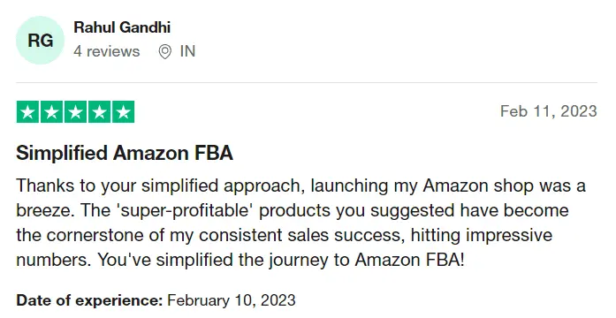
Task: Click the 'Date of experience:' label
Action: pos(89,300)
